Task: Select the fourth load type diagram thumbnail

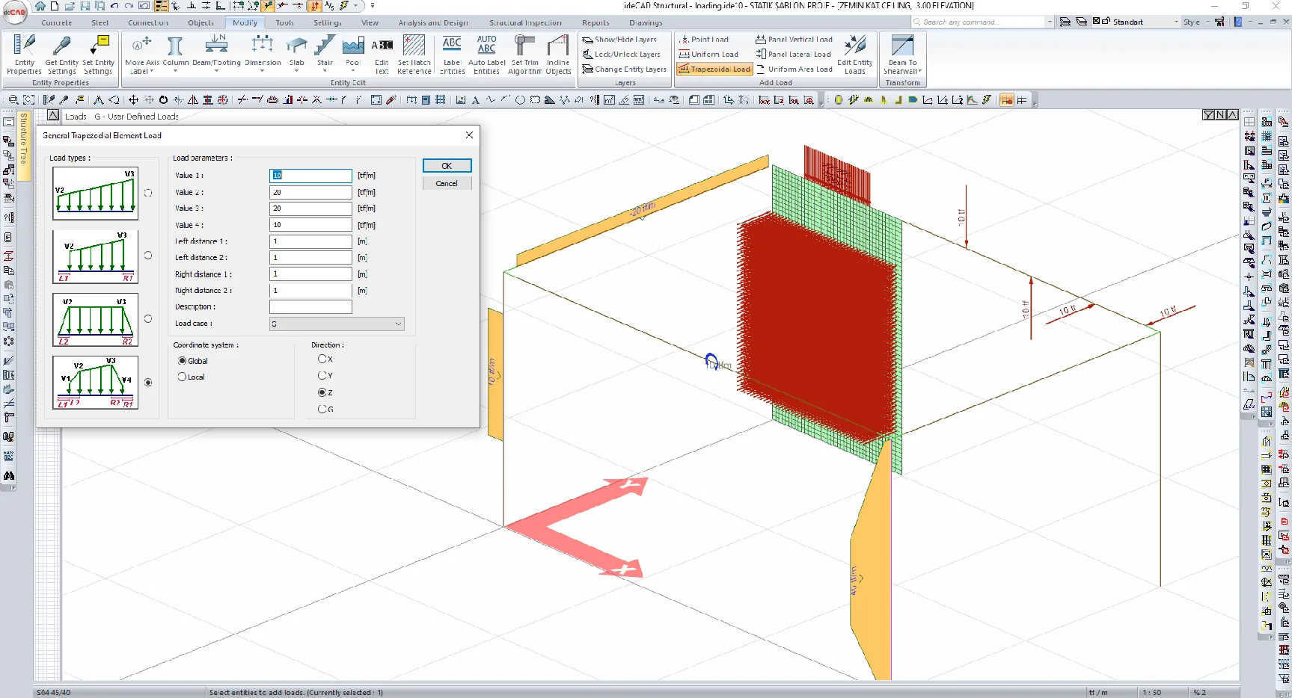Action: (96, 382)
